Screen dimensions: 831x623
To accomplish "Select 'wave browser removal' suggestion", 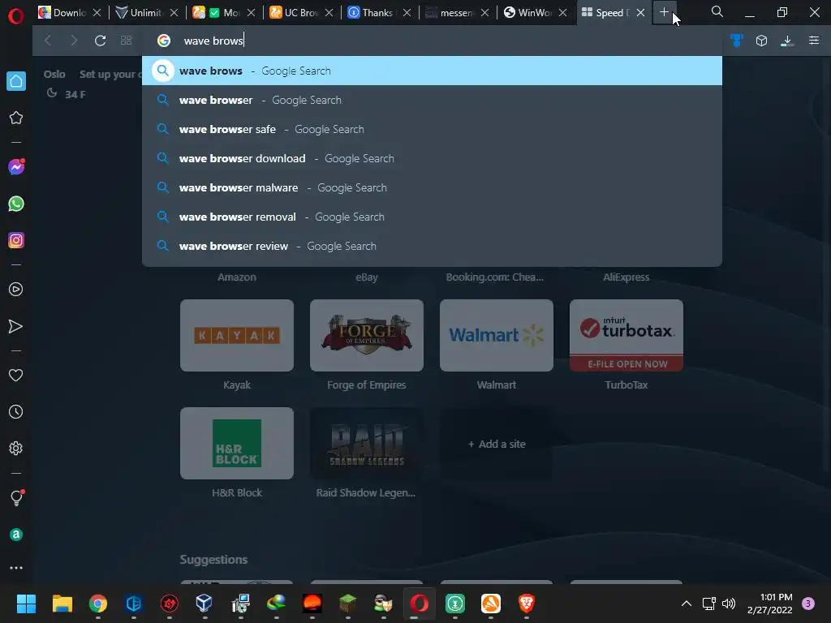I will point(432,216).
